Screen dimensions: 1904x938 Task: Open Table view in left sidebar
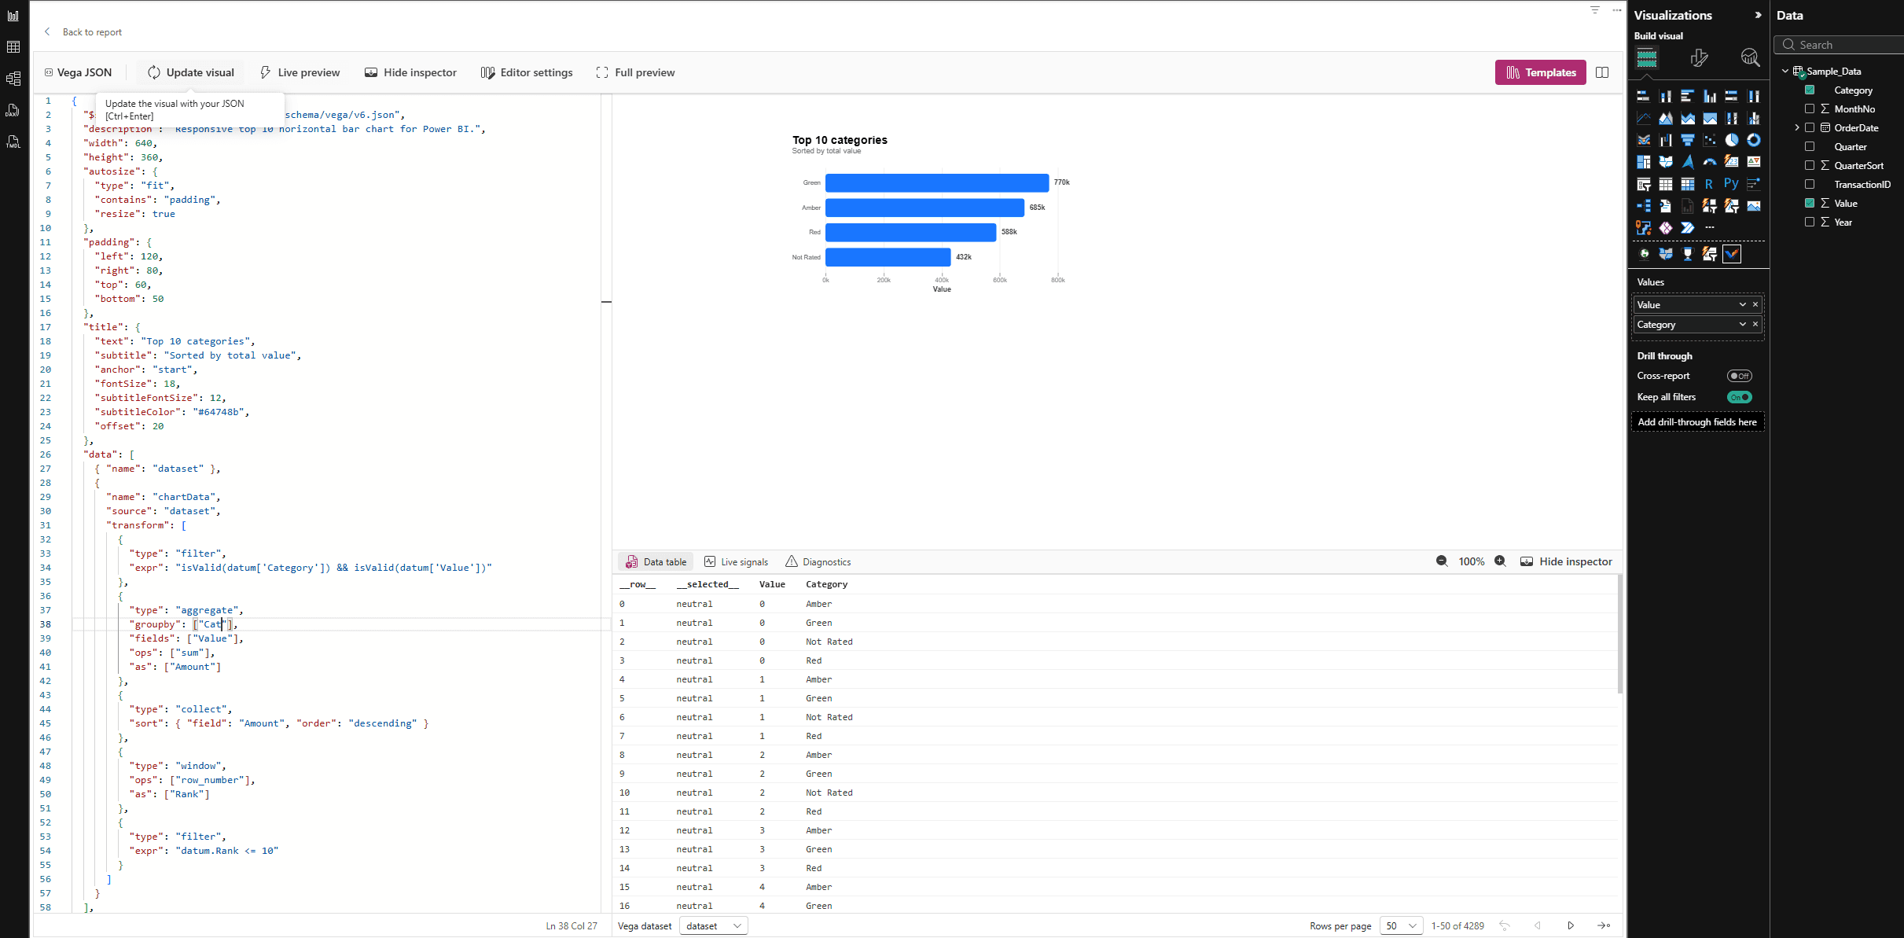[13, 47]
